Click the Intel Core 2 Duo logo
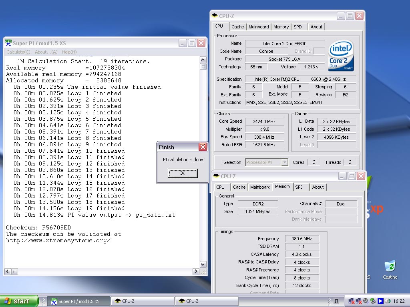The height and width of the screenshot is (307, 410). coord(341,55)
